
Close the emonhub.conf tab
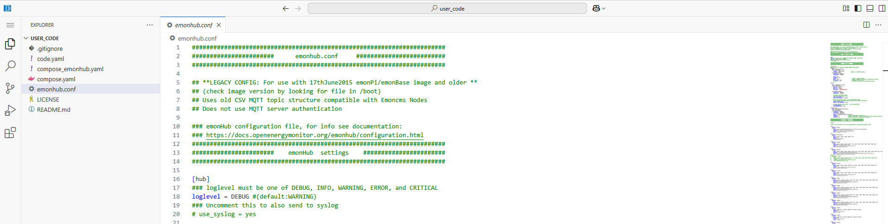[x=219, y=25]
